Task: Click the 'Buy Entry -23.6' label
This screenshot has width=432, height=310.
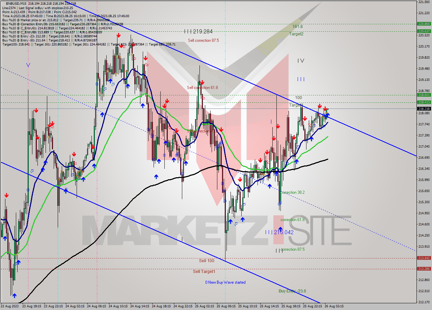Action: click(x=292, y=291)
